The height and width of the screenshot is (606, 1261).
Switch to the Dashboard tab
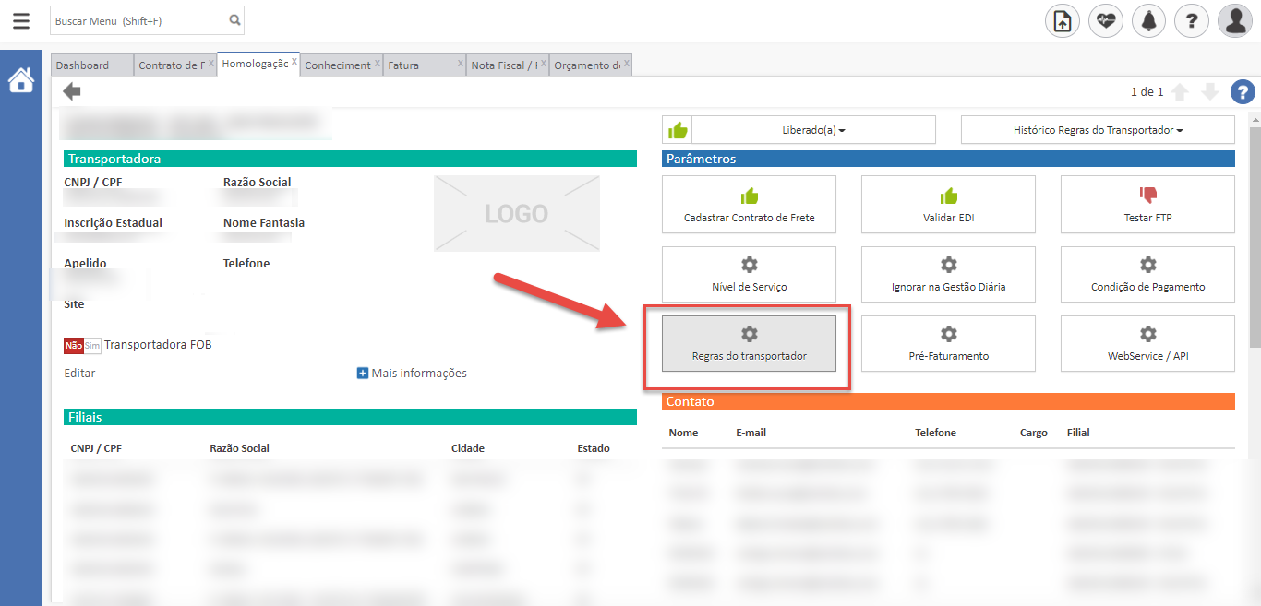(x=83, y=65)
